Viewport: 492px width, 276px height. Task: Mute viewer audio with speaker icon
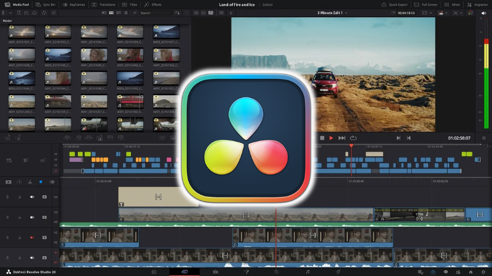coord(484,13)
